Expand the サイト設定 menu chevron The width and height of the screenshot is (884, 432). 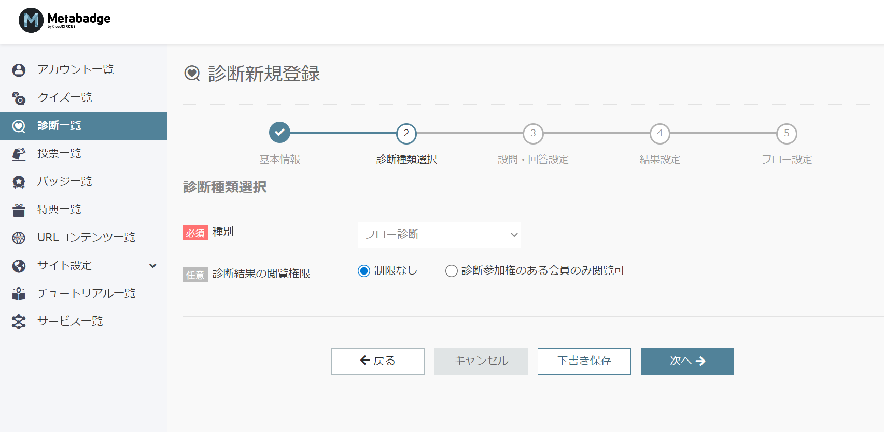point(153,266)
